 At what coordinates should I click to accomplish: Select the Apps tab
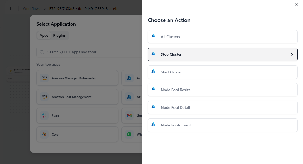point(44,35)
